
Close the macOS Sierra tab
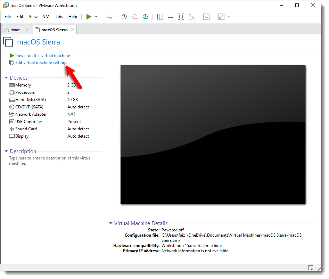tap(73, 30)
